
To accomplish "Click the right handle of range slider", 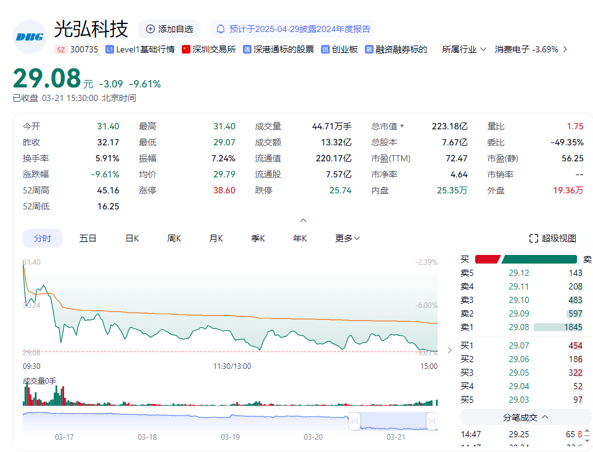I will click(x=432, y=421).
